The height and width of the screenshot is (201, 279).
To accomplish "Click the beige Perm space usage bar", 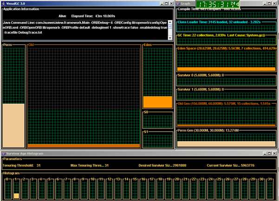I will coord(13,125).
